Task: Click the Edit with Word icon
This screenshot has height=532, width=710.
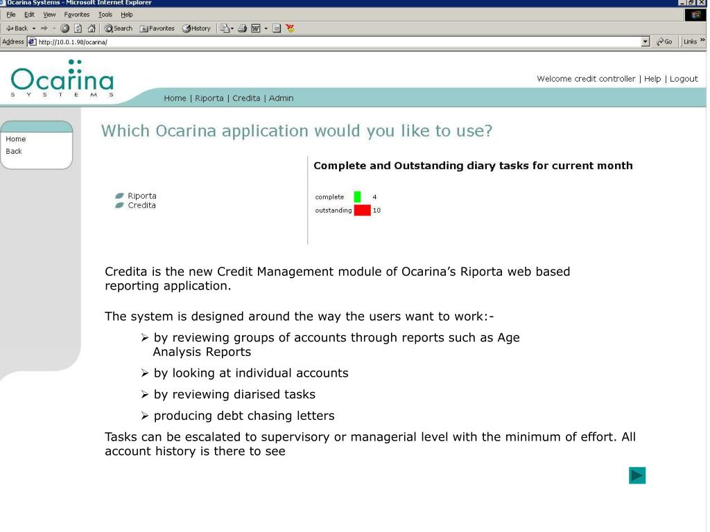Action: [x=256, y=28]
